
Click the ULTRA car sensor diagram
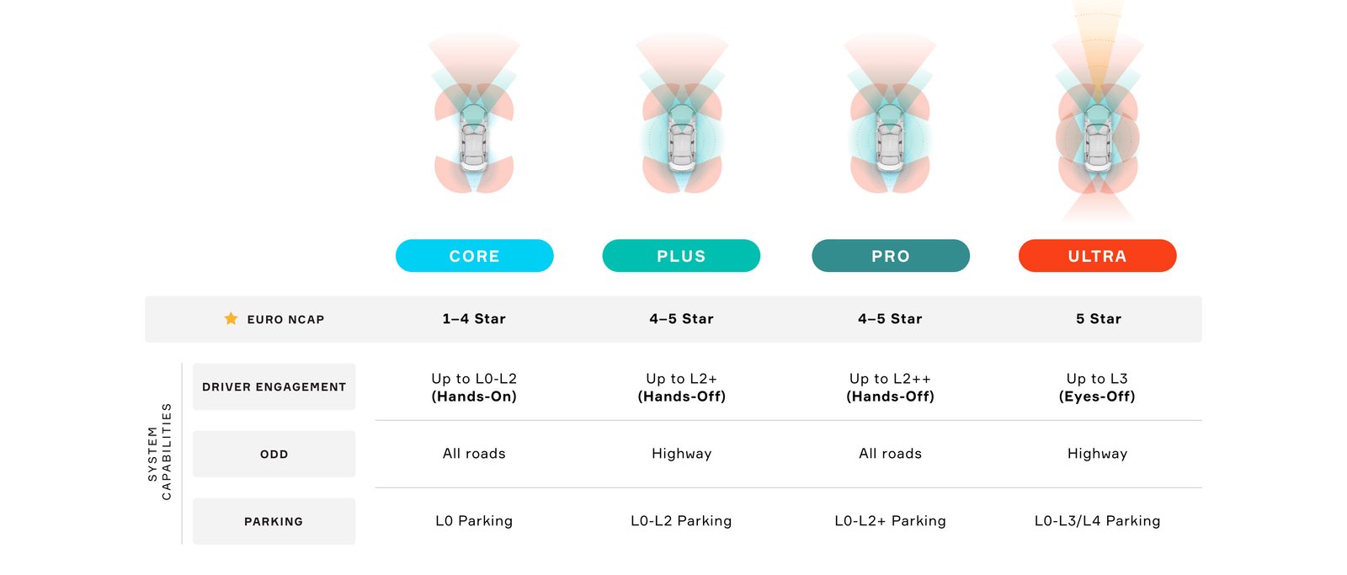(x=1098, y=111)
